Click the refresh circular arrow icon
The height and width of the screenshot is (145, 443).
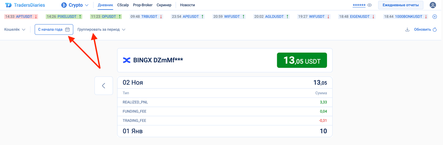click(x=435, y=30)
